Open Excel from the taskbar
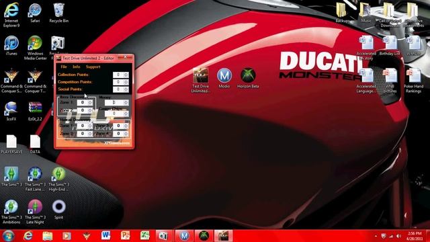Image resolution: width=430 pixels, height=242 pixels. [145, 236]
